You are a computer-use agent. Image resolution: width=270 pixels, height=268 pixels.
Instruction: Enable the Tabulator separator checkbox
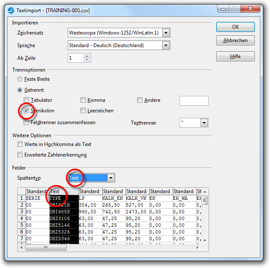click(26, 100)
